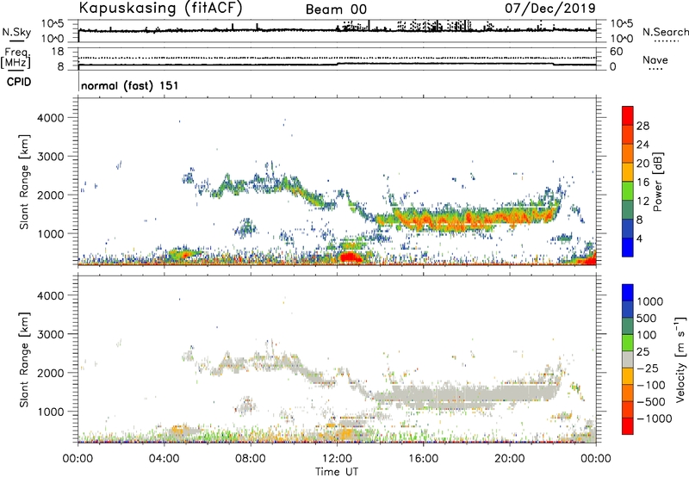This screenshot has width=689, height=477.
Task: Click the '18' frequency axis tick value
Action: pyautogui.click(x=58, y=52)
